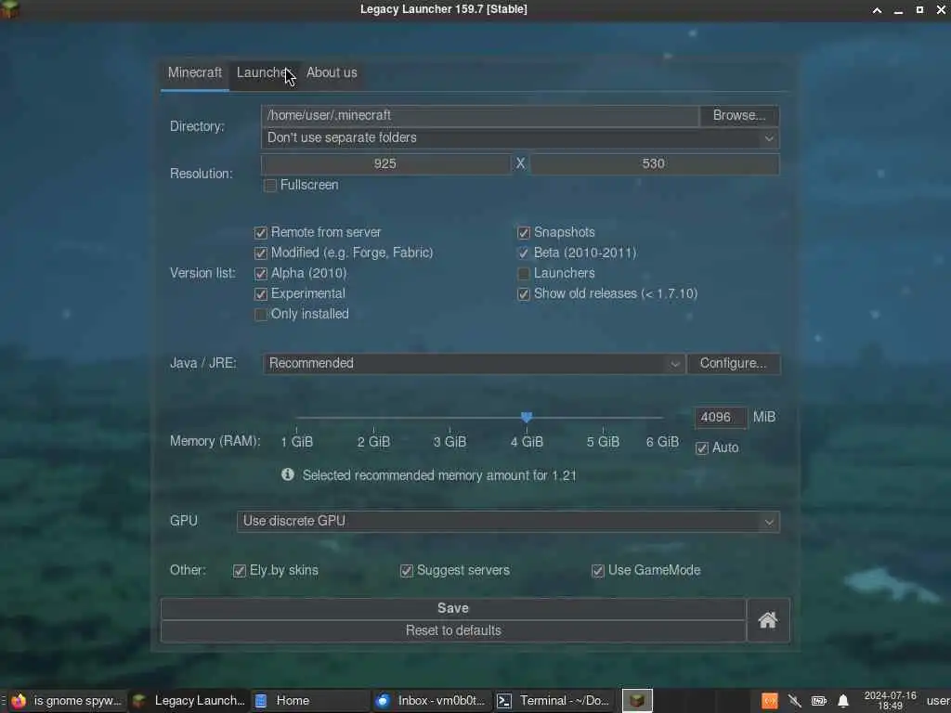Uncheck the Snapshots checkbox
Screen dimensions: 951x713
524,233
